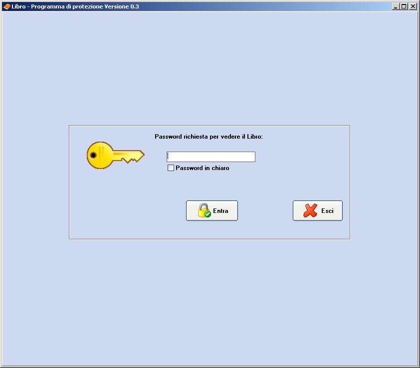
Task: Minimize the Libro window
Action: pyautogui.click(x=396, y=6)
